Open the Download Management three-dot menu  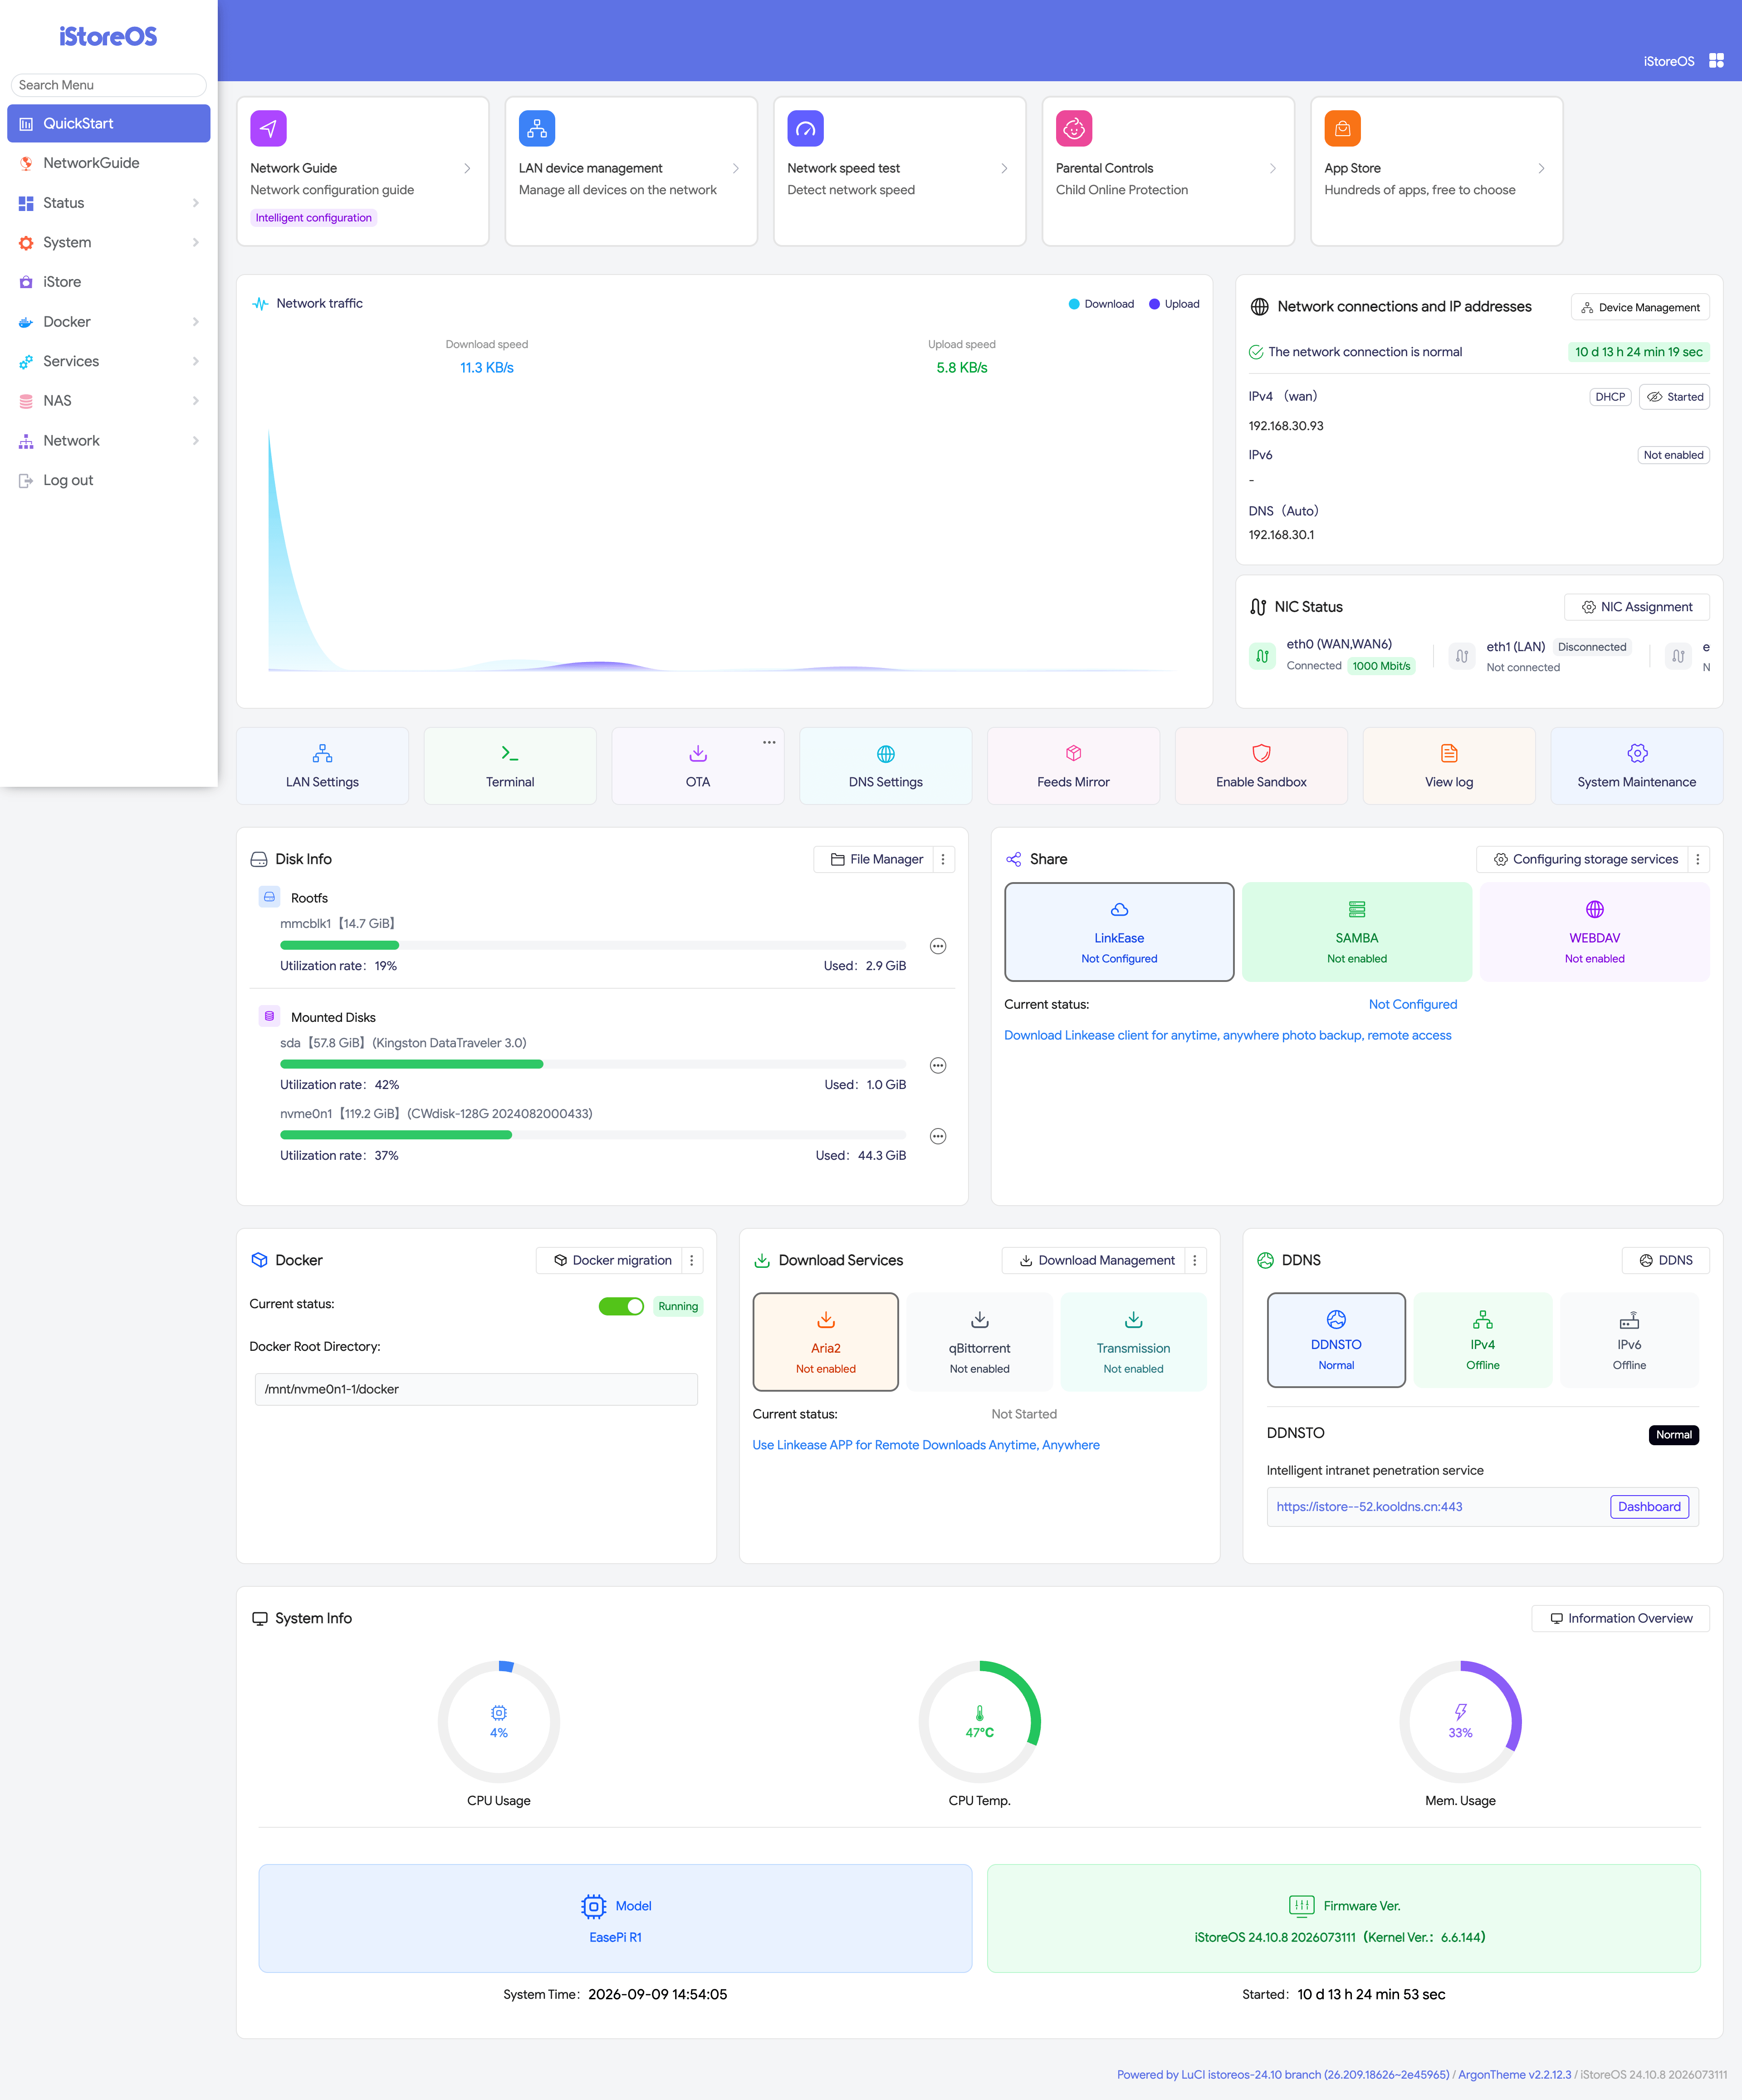[1195, 1261]
